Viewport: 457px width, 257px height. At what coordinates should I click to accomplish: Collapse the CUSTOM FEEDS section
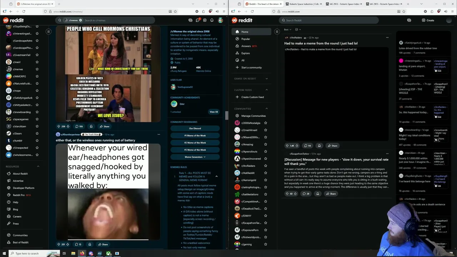point(266,90)
